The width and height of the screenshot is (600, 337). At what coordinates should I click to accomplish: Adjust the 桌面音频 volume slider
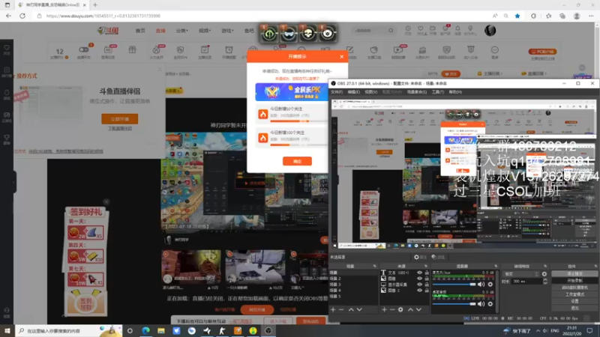tap(454, 304)
